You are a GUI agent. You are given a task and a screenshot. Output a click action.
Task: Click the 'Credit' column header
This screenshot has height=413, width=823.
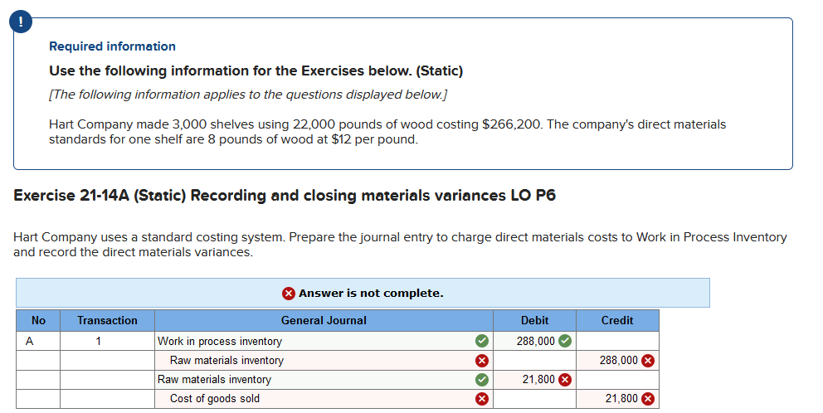(x=617, y=321)
